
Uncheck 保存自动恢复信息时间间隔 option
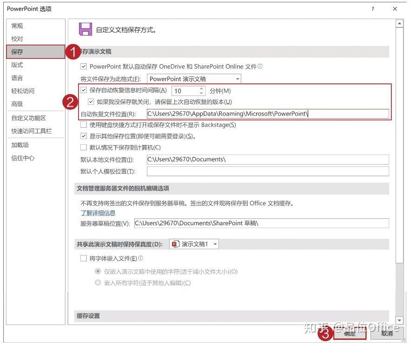pos(84,91)
